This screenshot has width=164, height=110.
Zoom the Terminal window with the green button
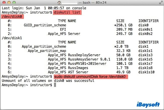point(14,3)
